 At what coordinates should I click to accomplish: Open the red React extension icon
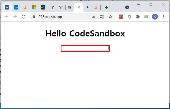click(121, 17)
